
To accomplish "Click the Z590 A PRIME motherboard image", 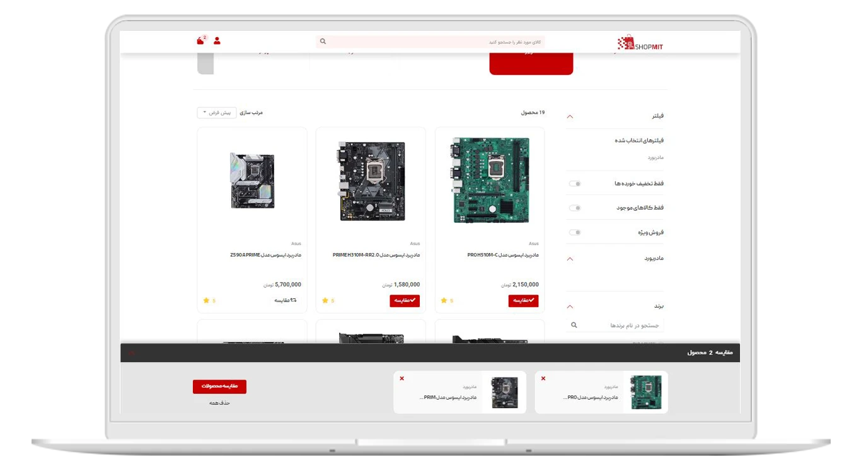I will coord(252,181).
